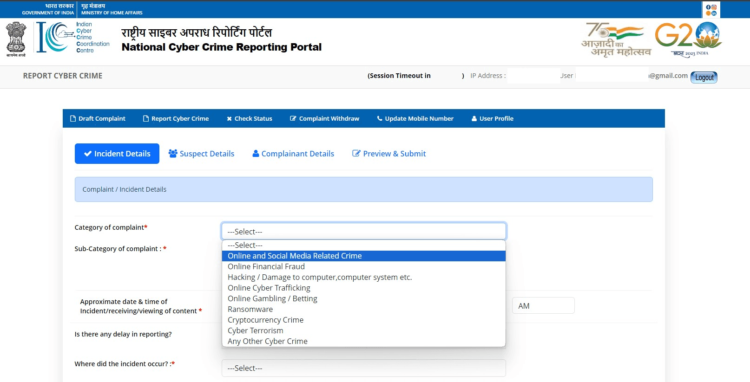
Task: Click the G20 India 2023 logo
Action: click(689, 39)
